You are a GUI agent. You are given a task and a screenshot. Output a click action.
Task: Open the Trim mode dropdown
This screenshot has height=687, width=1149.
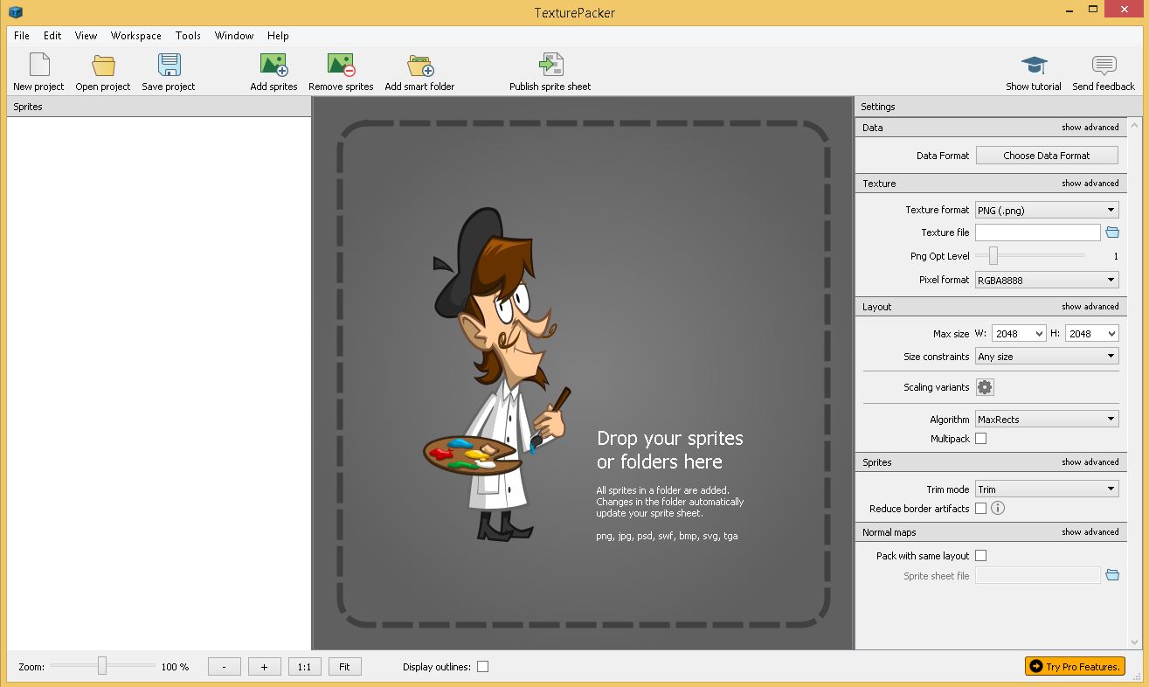pos(1047,489)
